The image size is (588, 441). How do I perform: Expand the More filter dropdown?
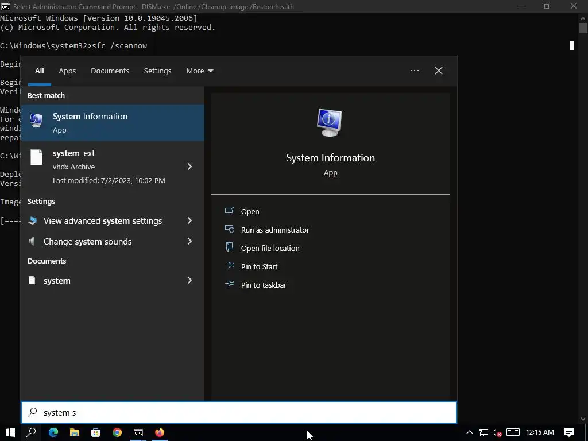(199, 71)
